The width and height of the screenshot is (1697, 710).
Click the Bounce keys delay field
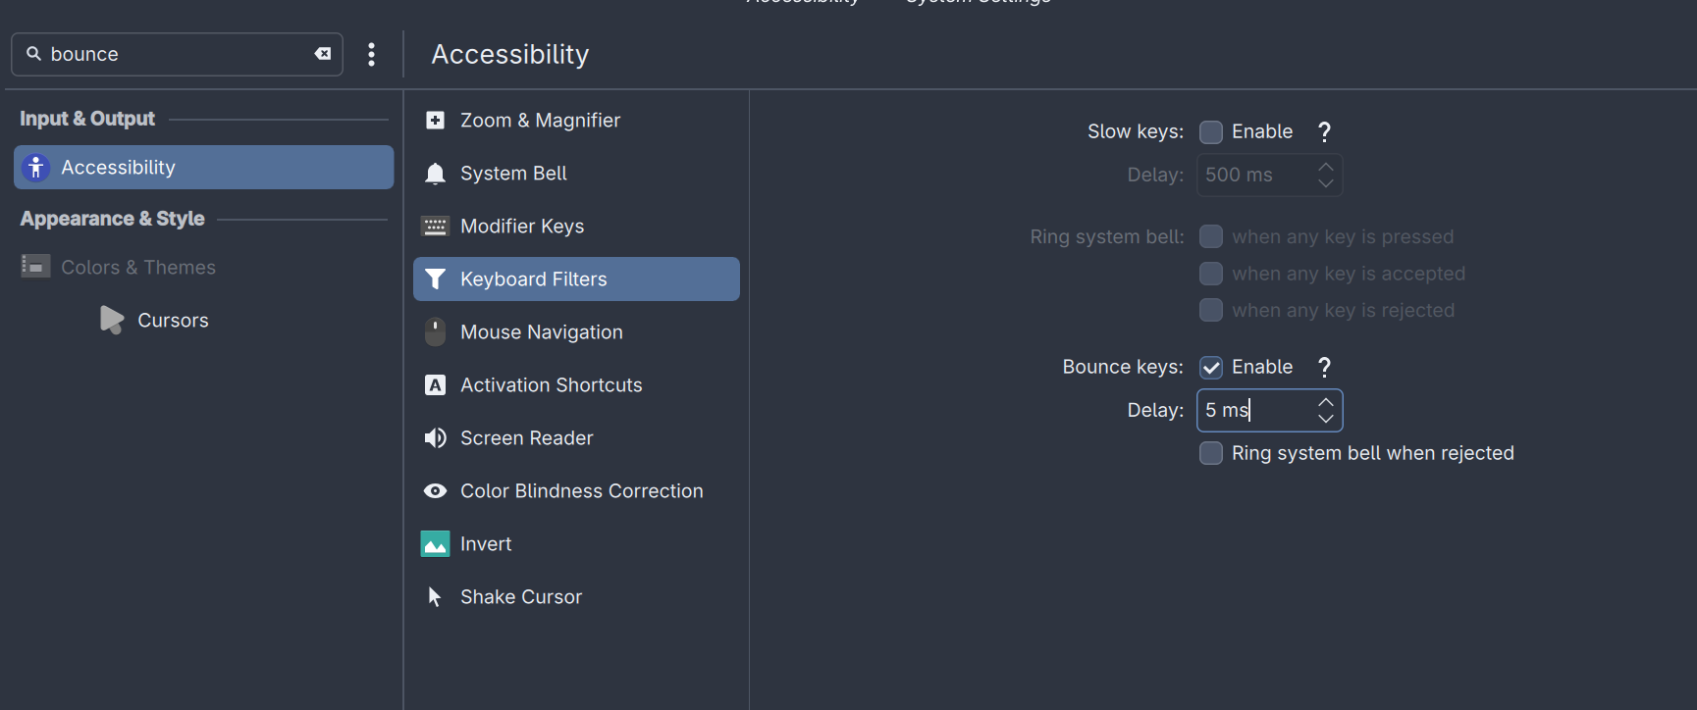click(x=1254, y=411)
